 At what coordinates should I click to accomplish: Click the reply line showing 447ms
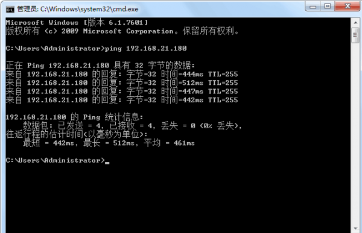[x=122, y=92]
